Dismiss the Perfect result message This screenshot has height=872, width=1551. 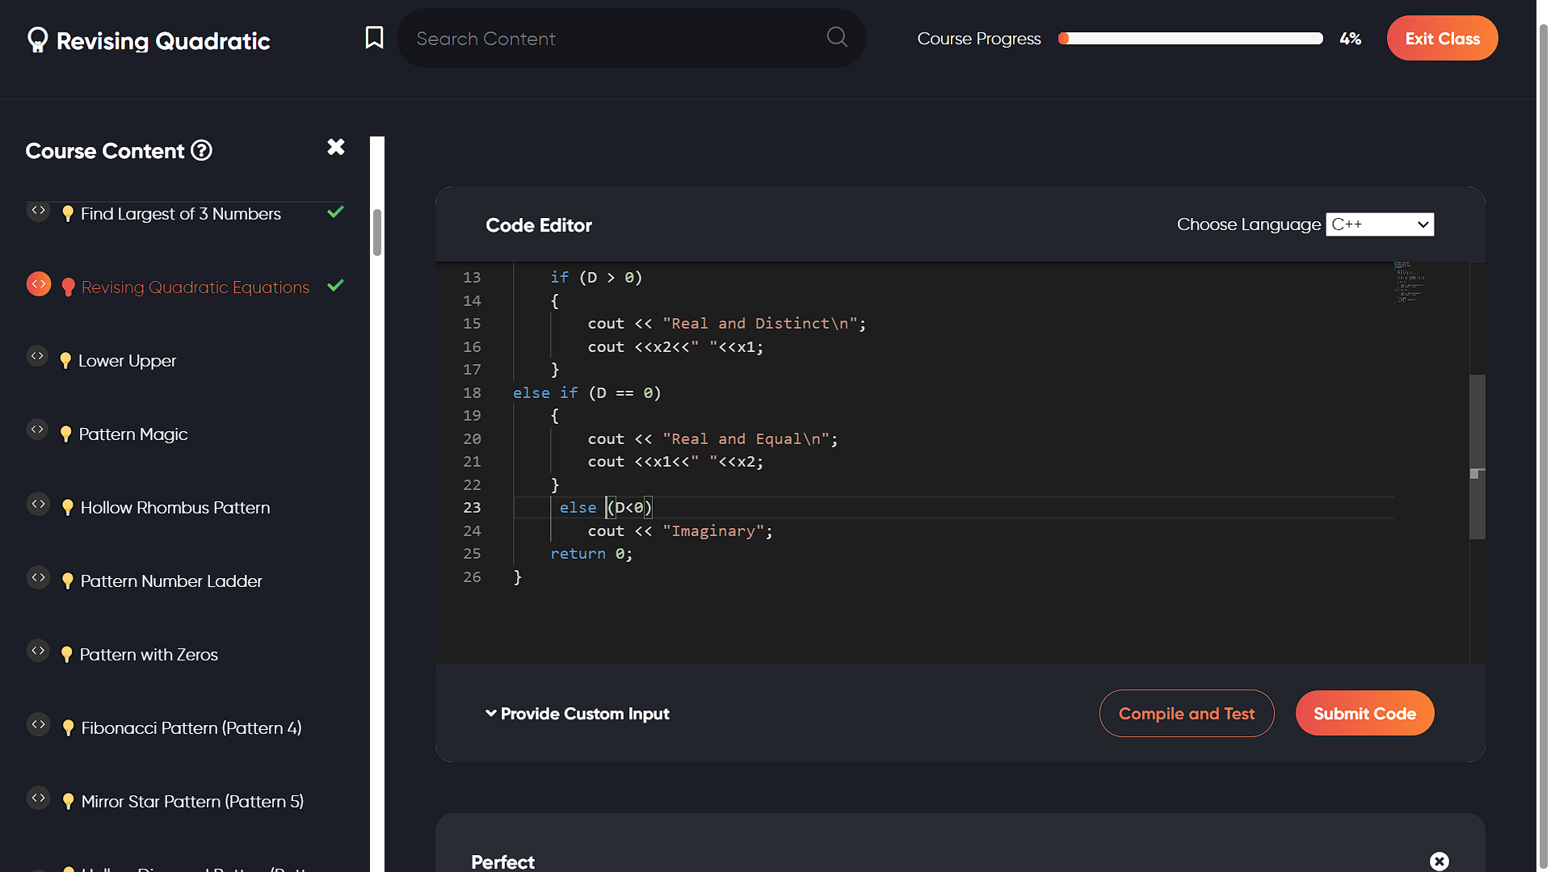coord(1439,862)
